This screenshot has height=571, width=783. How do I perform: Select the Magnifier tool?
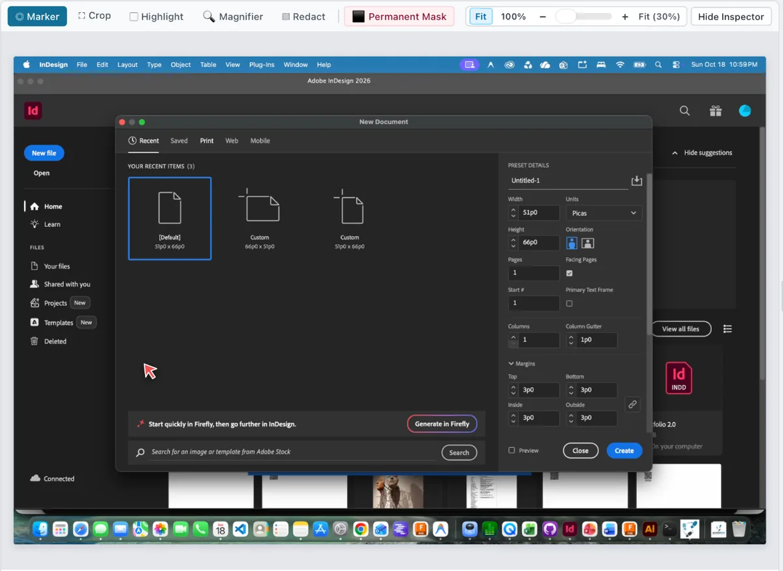pyautogui.click(x=233, y=16)
